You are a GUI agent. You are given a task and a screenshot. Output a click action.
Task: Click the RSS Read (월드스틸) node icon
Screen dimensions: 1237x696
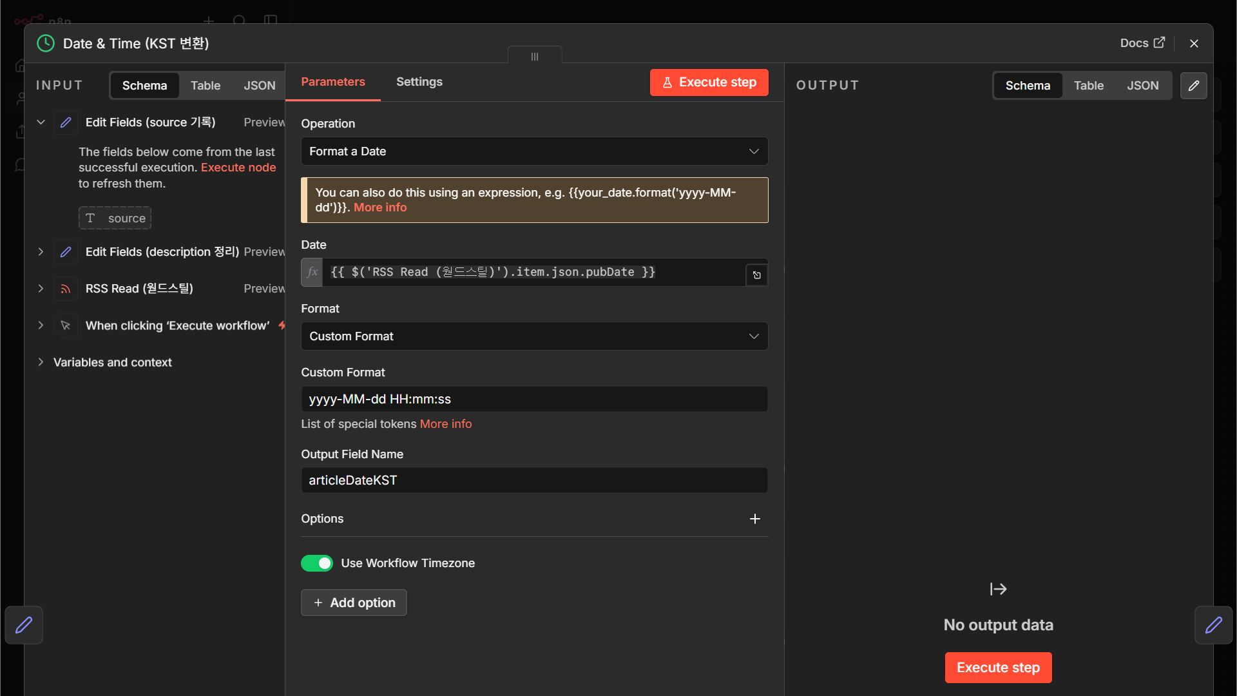pyautogui.click(x=66, y=289)
